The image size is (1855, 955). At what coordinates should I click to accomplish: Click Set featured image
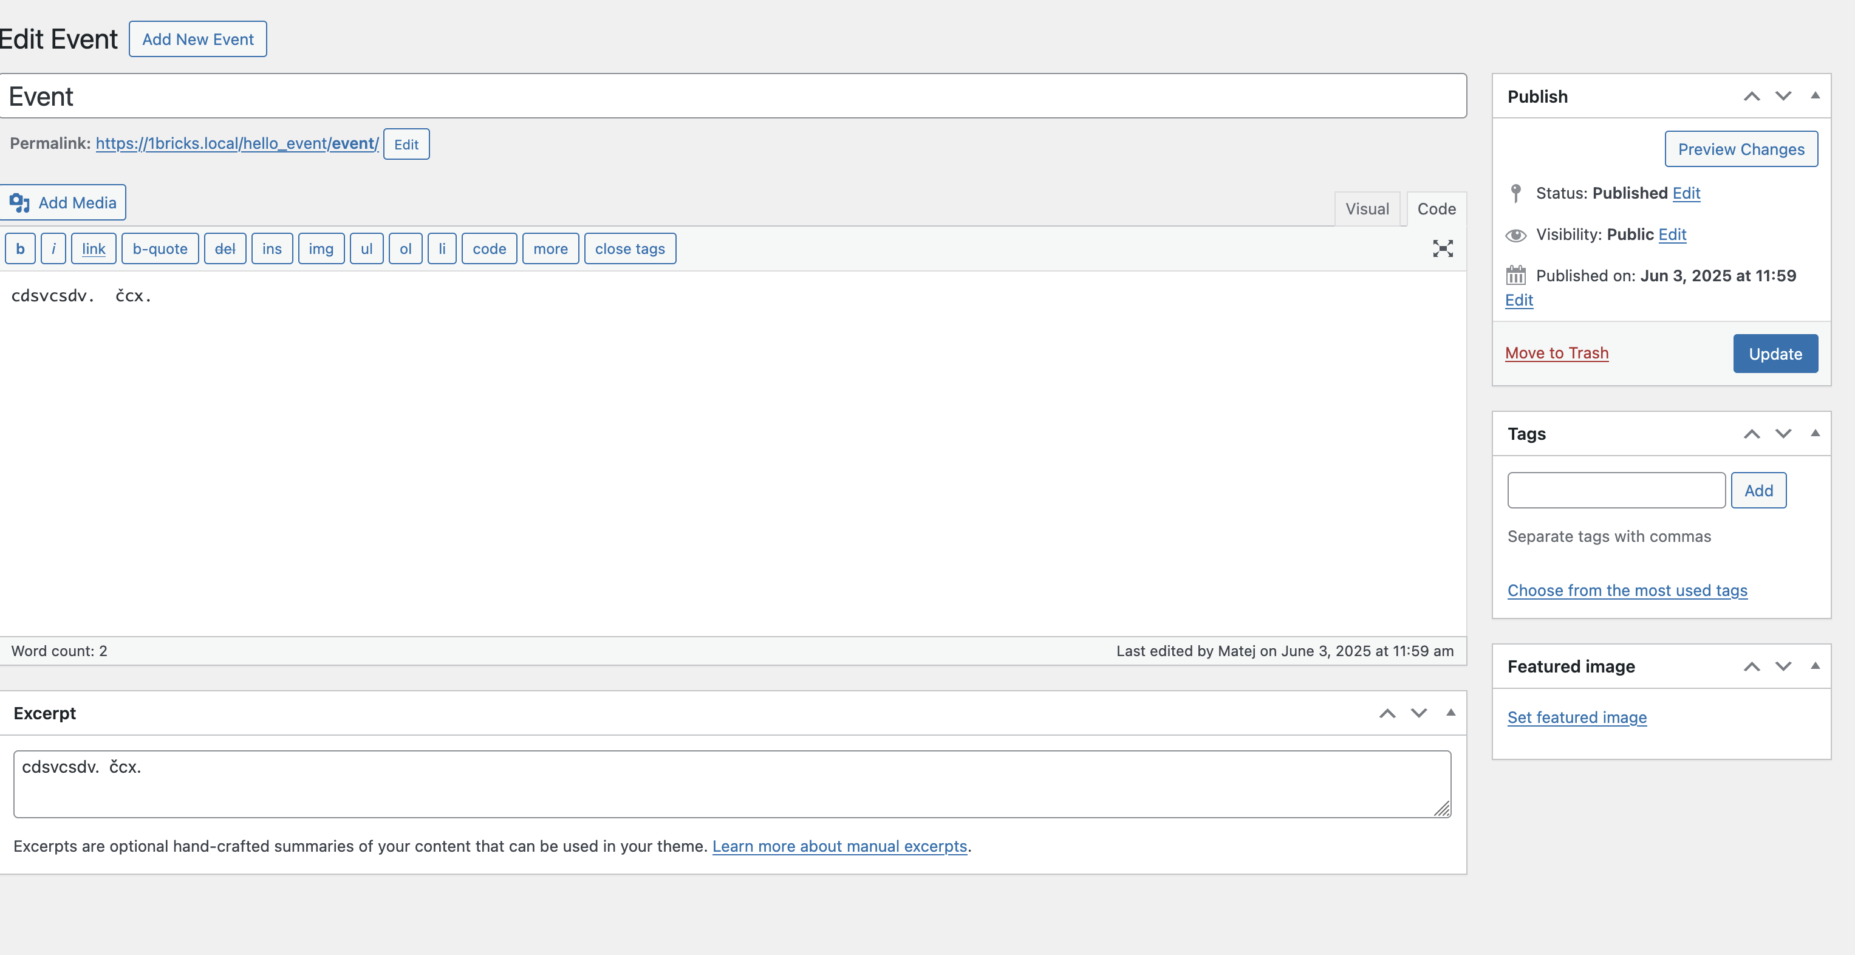coord(1577,717)
